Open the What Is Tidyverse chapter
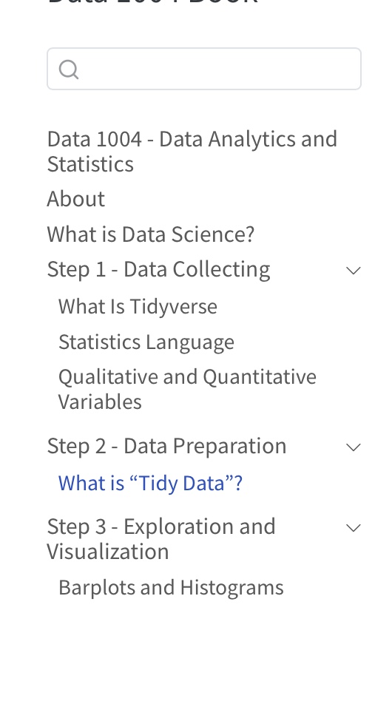 coord(138,307)
